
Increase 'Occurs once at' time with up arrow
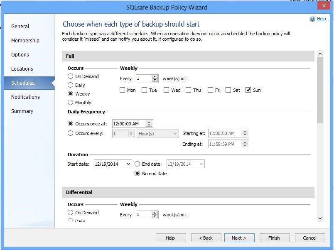pyautogui.click(x=149, y=122)
